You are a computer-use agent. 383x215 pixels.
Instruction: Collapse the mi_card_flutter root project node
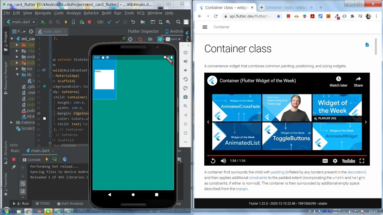[x=12, y=39]
